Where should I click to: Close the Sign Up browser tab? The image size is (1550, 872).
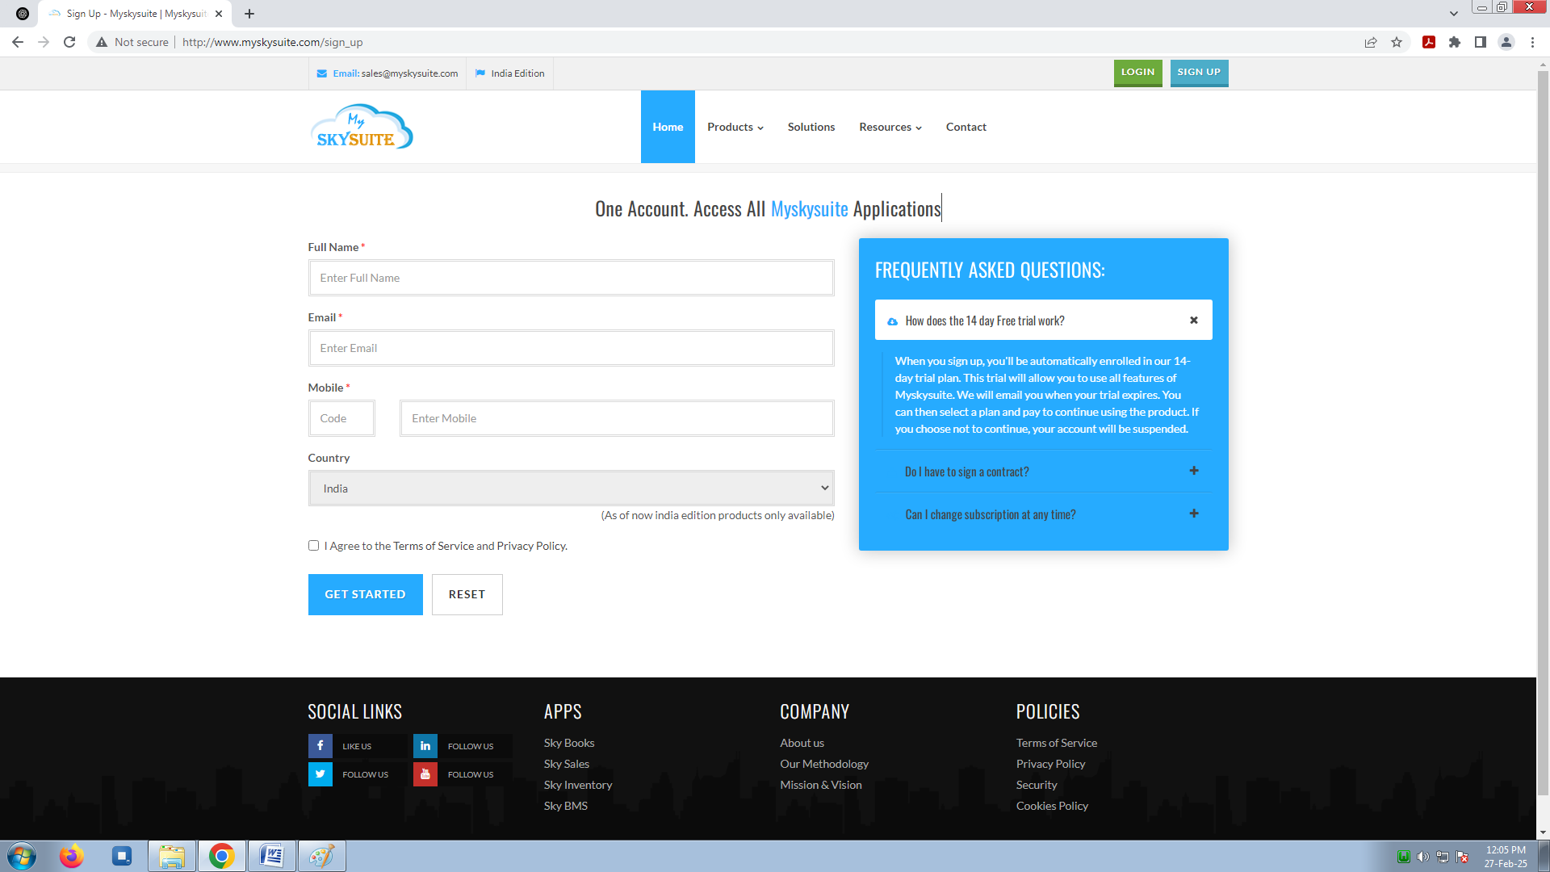[219, 14]
